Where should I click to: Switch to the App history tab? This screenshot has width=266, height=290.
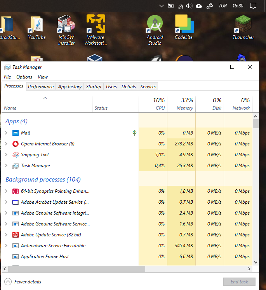[70, 87]
